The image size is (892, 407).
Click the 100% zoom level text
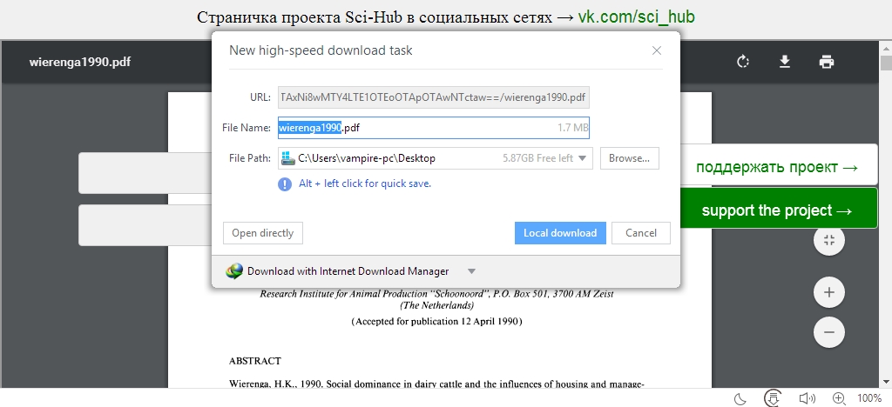pos(869,398)
